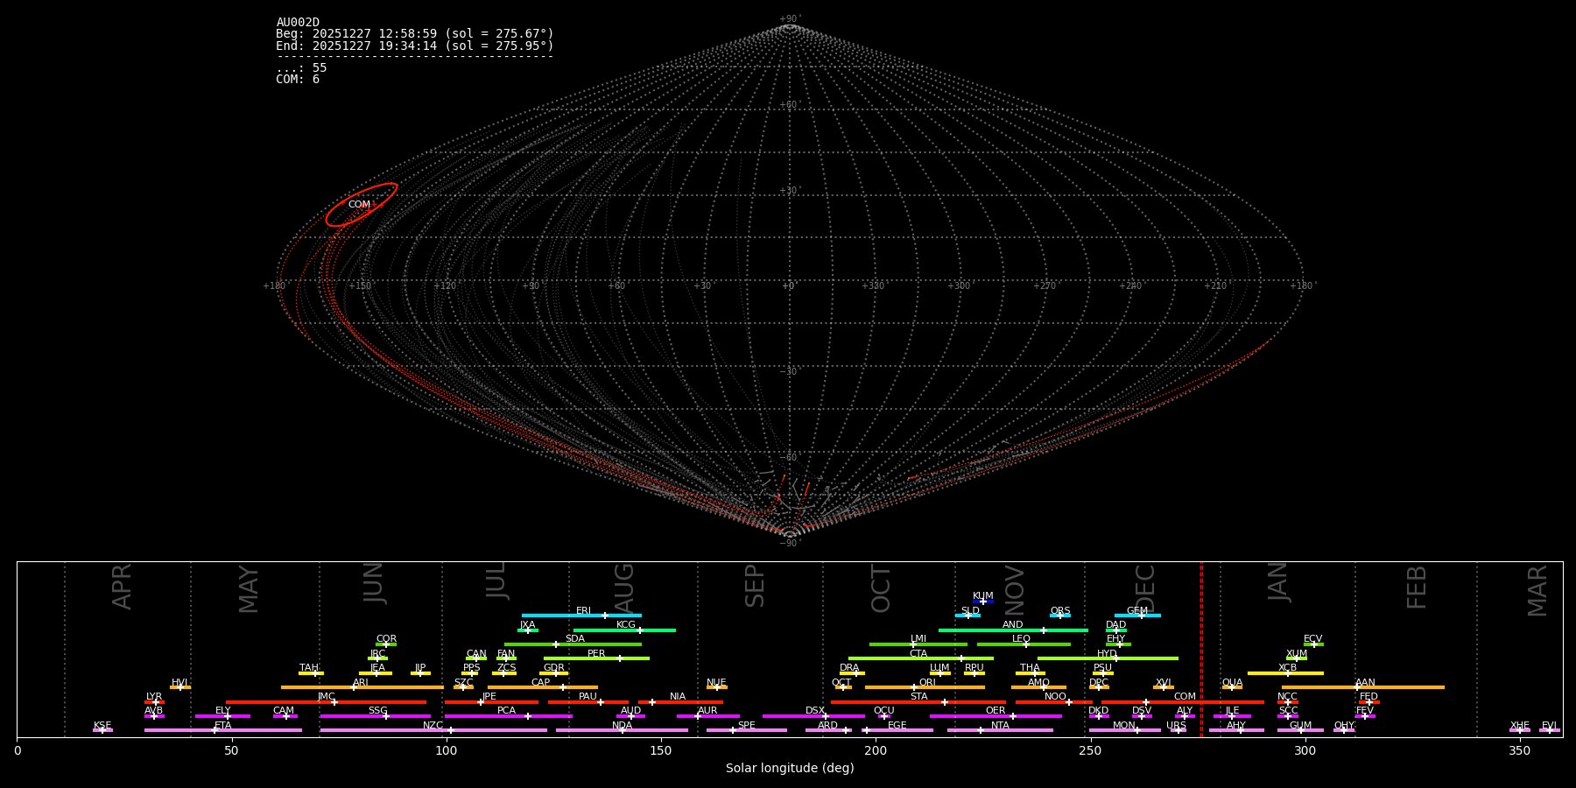Click the URS shower label

(1177, 726)
